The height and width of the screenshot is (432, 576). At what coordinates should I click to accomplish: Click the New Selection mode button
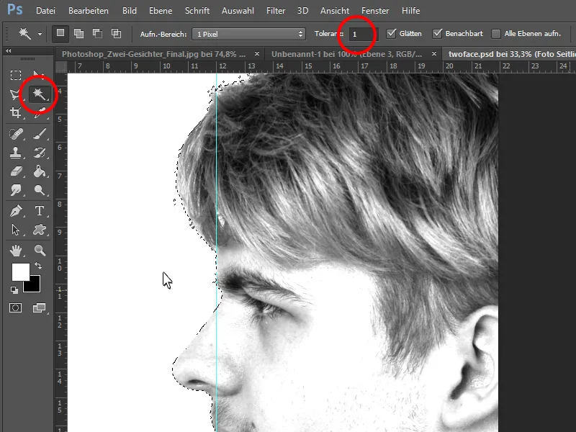(60, 33)
